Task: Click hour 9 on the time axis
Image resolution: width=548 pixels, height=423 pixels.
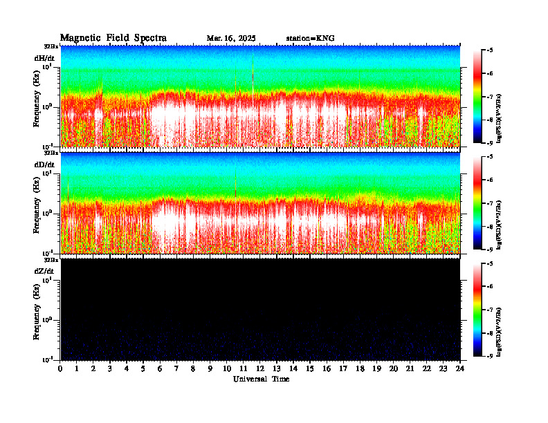Action: tap(210, 369)
